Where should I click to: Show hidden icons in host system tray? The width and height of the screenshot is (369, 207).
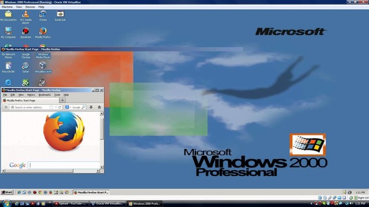click(x=311, y=204)
